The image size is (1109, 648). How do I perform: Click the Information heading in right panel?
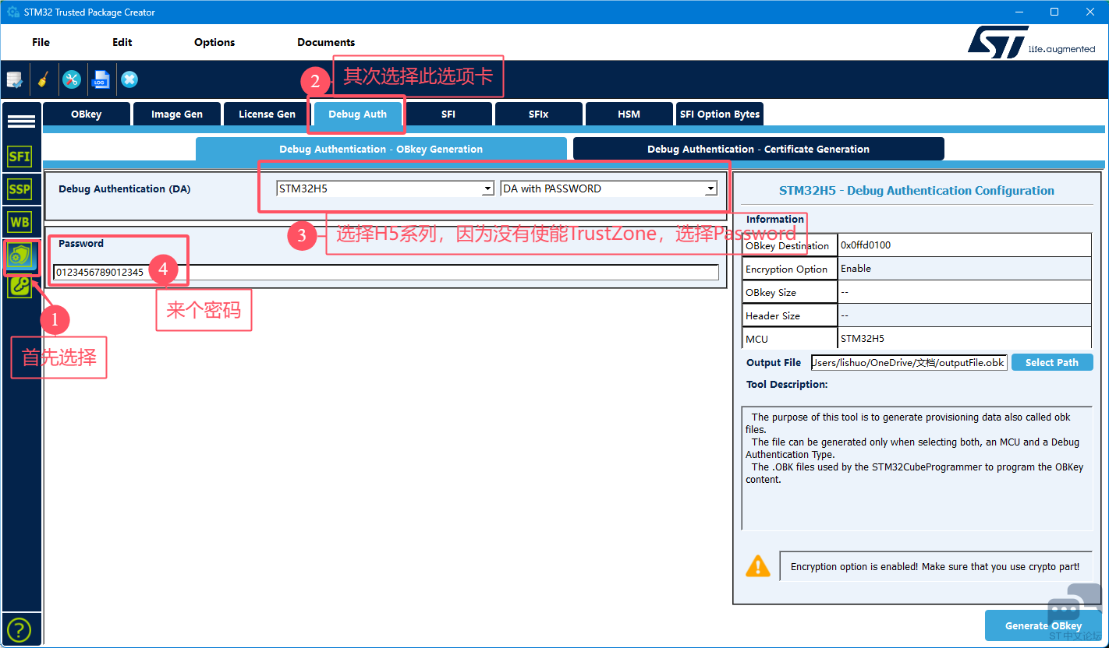point(774,219)
